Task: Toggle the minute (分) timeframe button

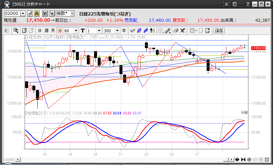Action: (x=60, y=31)
